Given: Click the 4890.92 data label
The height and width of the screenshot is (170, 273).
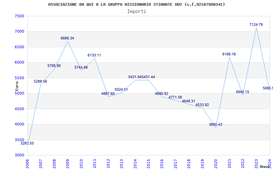Looking at the screenshot, I should [161, 94].
